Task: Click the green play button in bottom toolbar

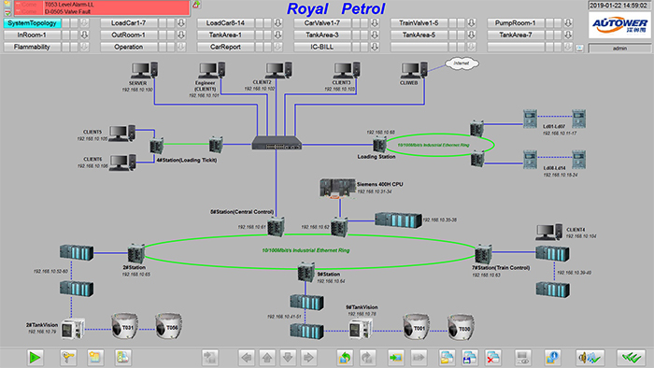Action: point(35,357)
